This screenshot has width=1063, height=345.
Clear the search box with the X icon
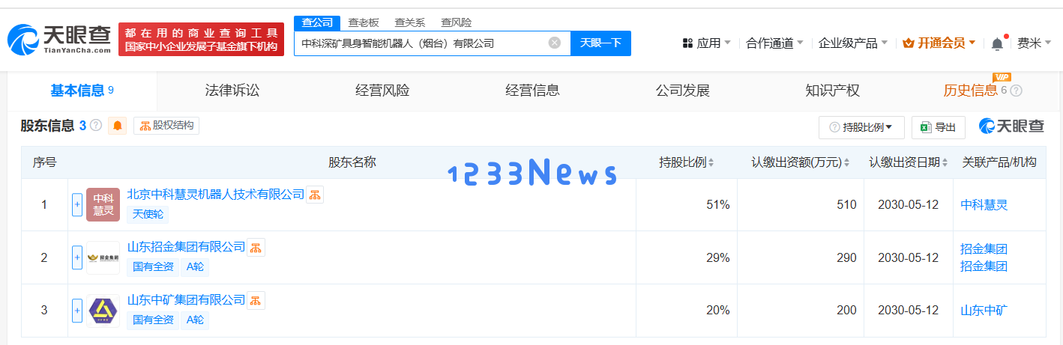click(555, 43)
